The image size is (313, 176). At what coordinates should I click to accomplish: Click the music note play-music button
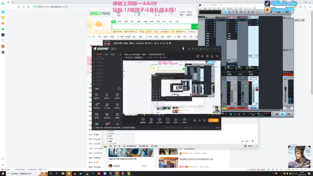coord(144,146)
